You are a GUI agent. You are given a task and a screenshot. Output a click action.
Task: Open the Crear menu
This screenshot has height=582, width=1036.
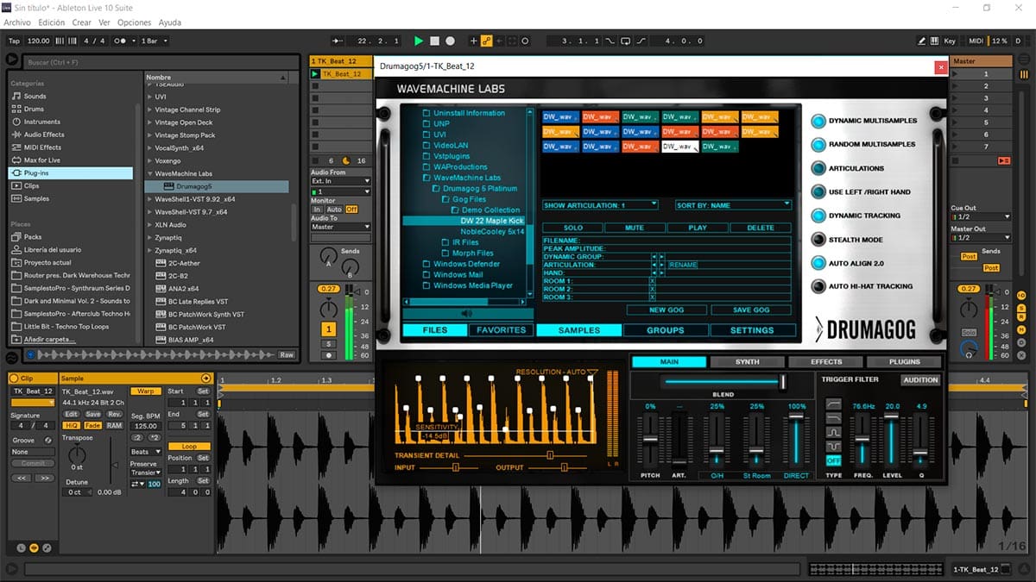(82, 22)
